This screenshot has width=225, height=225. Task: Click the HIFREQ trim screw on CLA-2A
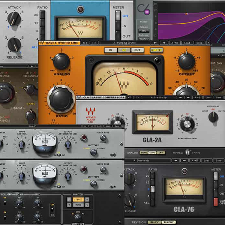[187, 153]
